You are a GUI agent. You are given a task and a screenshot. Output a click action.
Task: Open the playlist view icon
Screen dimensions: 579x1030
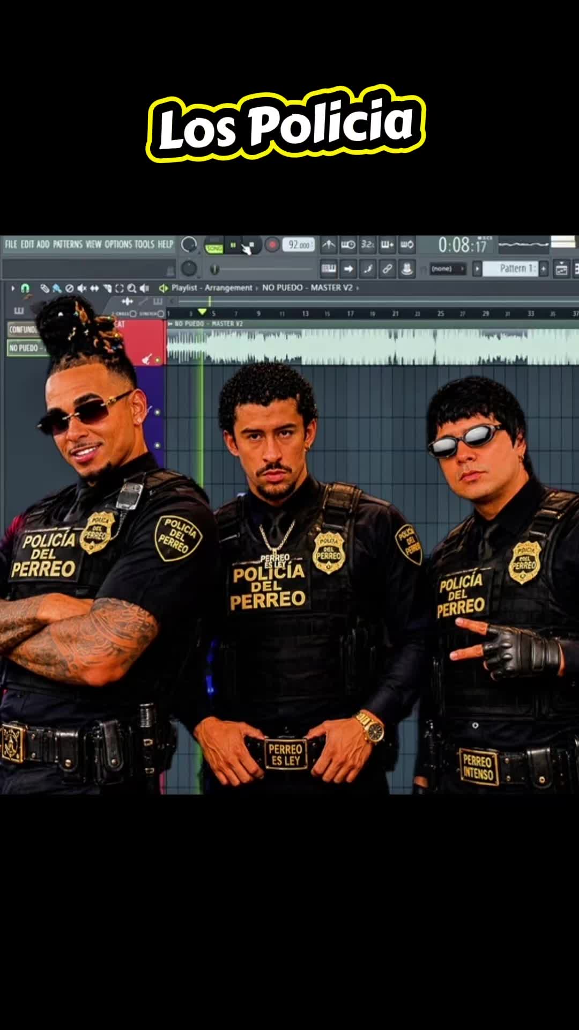pyautogui.click(x=562, y=269)
